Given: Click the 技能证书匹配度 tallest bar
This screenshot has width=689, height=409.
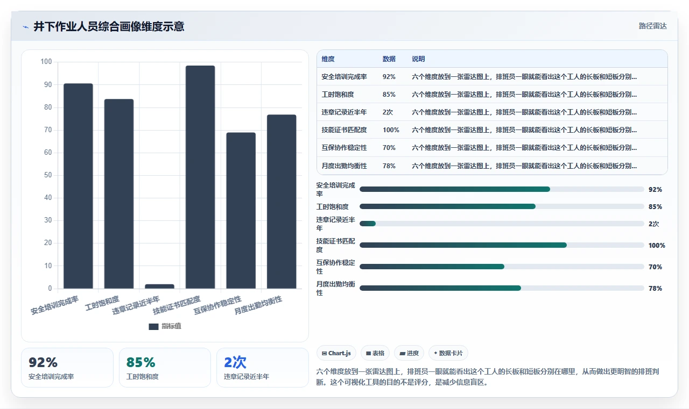Looking at the screenshot, I should pyautogui.click(x=200, y=177).
